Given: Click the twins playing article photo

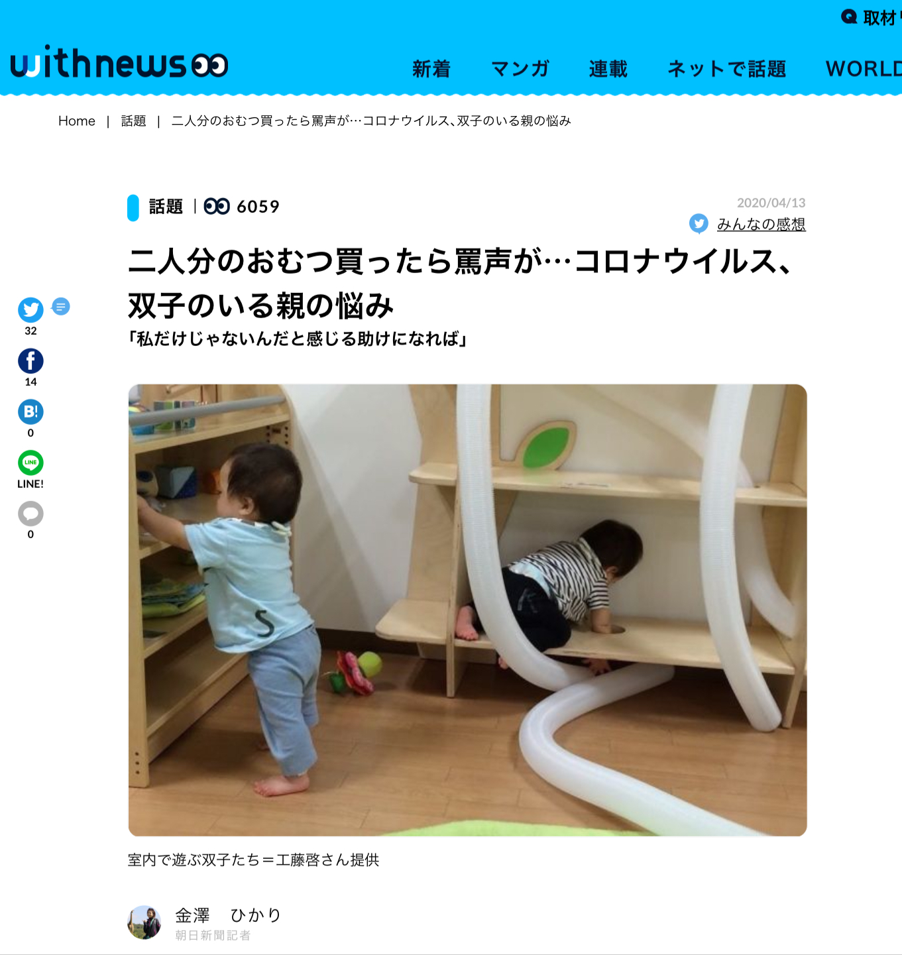Looking at the screenshot, I should tap(467, 610).
